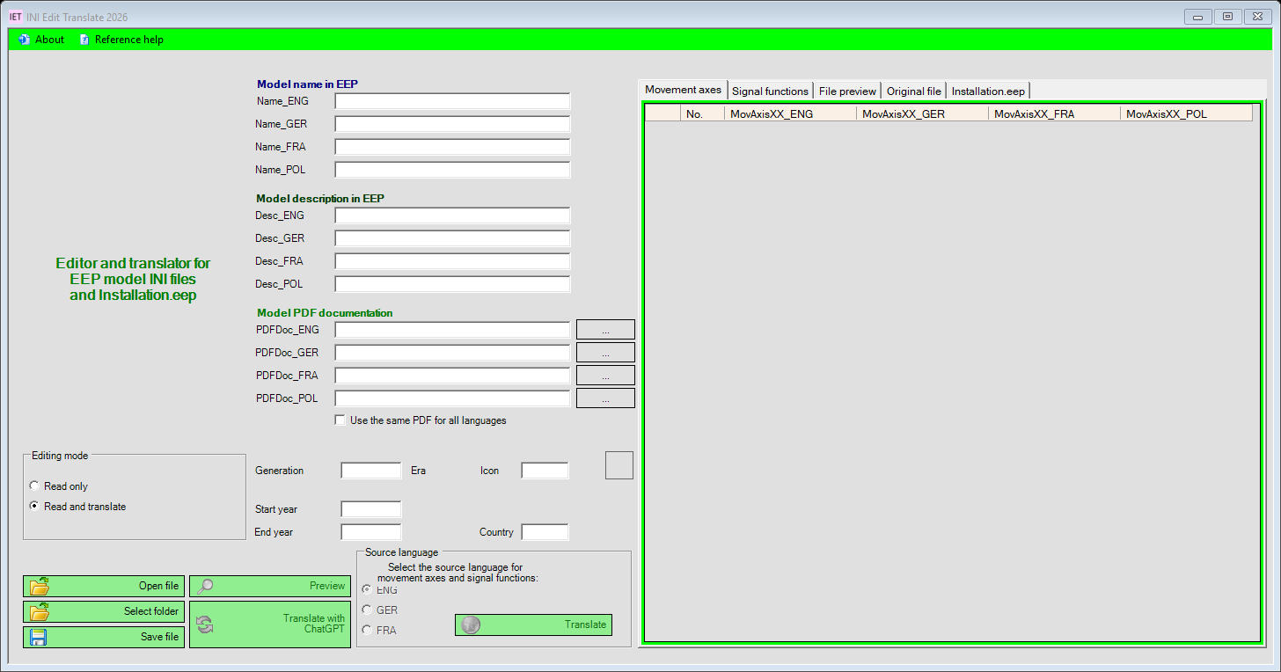Switch to the File preview tab
Screen dimensions: 1281x672
coord(847,91)
